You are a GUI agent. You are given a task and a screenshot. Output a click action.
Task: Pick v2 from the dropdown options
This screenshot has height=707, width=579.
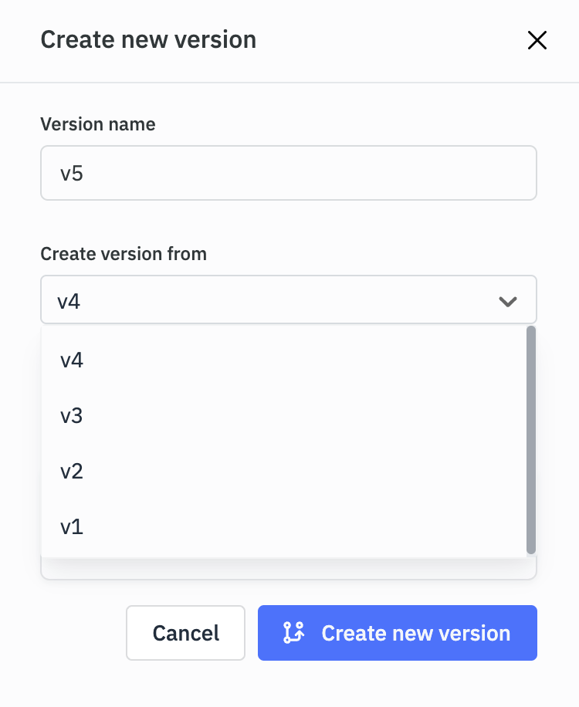click(72, 472)
